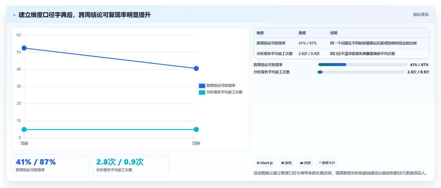Click the y-axis value 30
The width and height of the screenshot is (441, 188).
[x=19, y=86]
